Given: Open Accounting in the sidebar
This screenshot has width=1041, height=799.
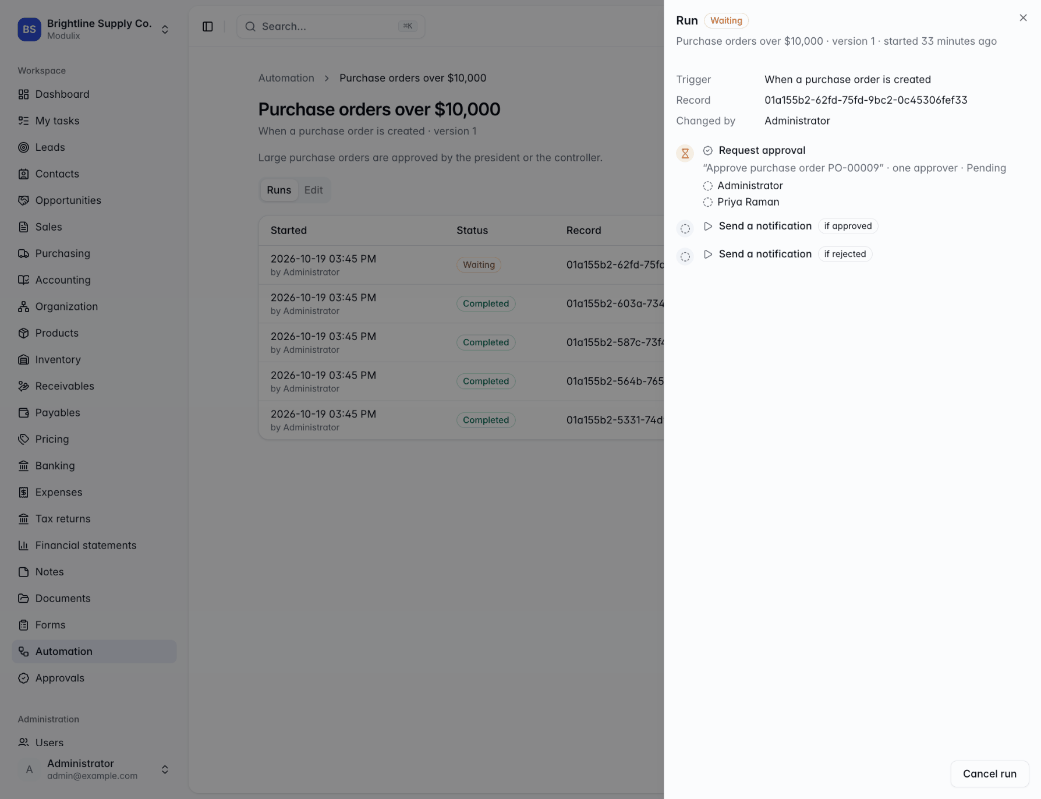Looking at the screenshot, I should 94,280.
